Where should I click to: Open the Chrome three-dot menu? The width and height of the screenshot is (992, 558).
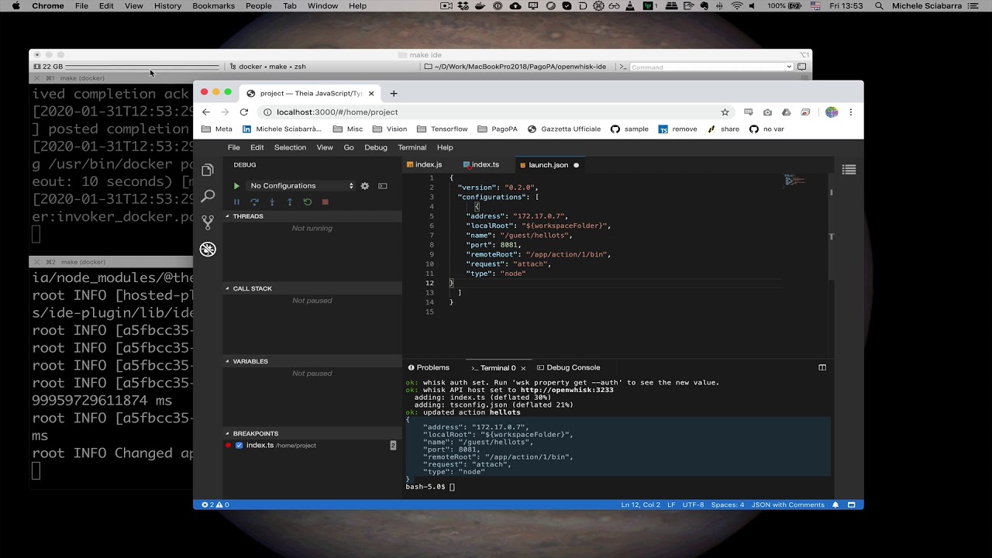[x=851, y=112]
